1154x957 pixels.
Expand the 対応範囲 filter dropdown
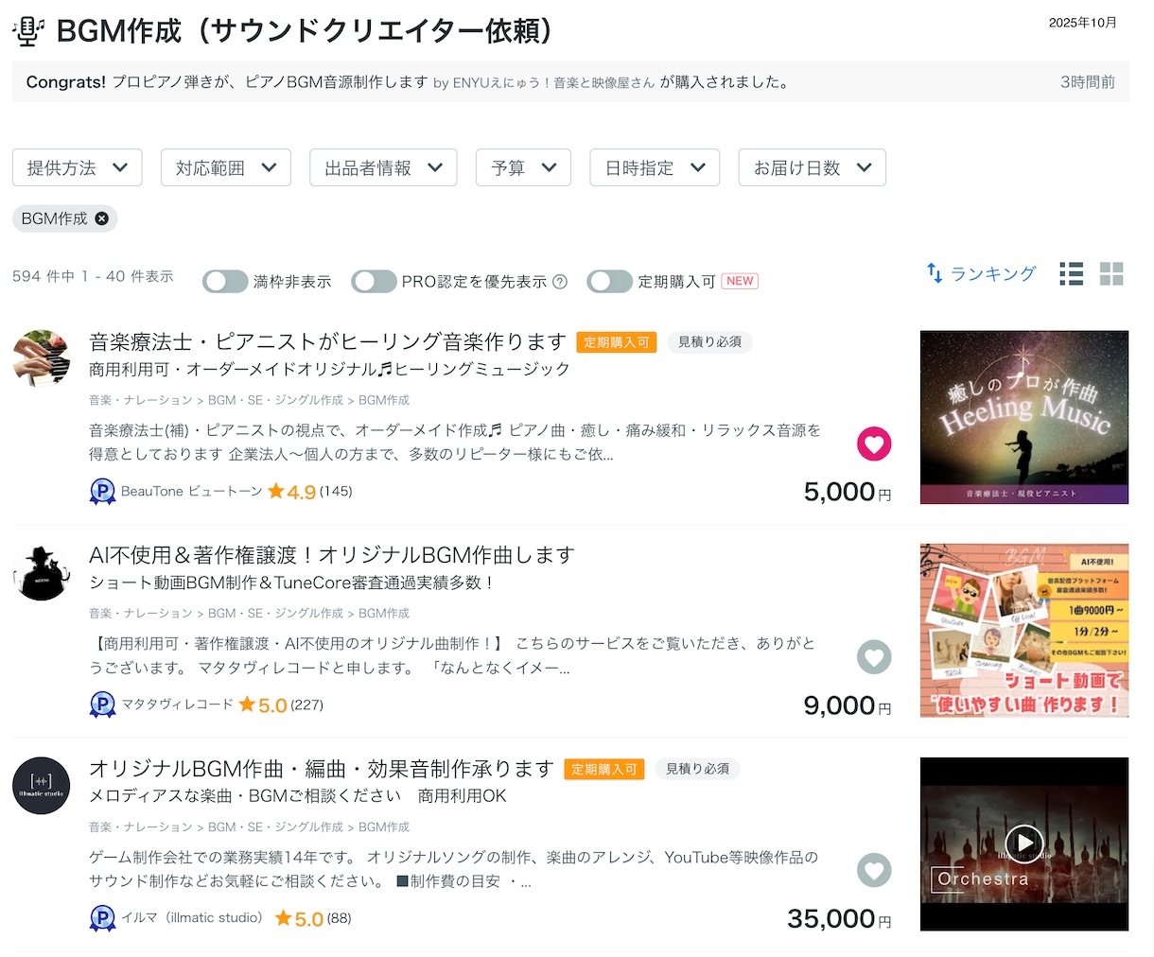tap(226, 167)
